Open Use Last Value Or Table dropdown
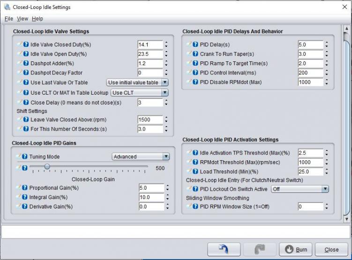The image size is (352, 260). [x=137, y=82]
